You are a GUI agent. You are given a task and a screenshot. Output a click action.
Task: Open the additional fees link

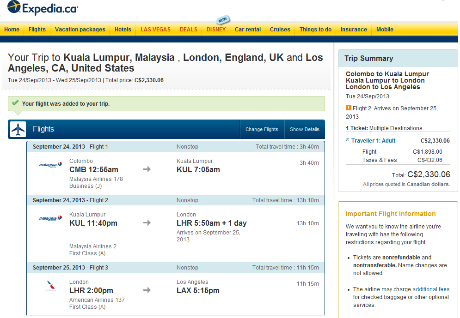(x=431, y=289)
